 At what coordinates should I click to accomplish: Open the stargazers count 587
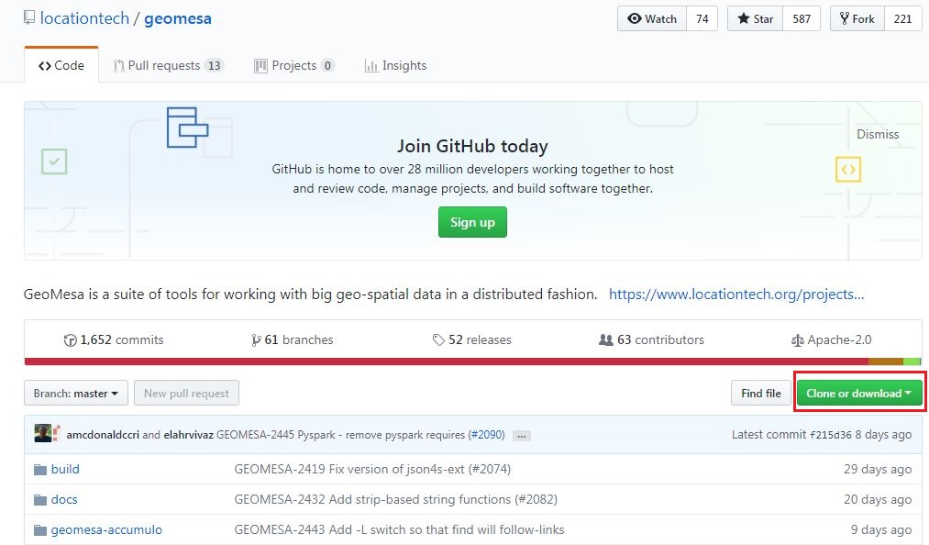point(802,18)
